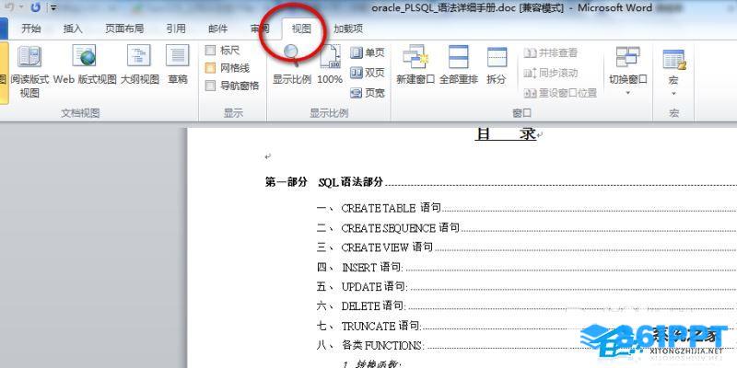Click the 'TRUNCATE 语句' contents entry

click(x=381, y=326)
